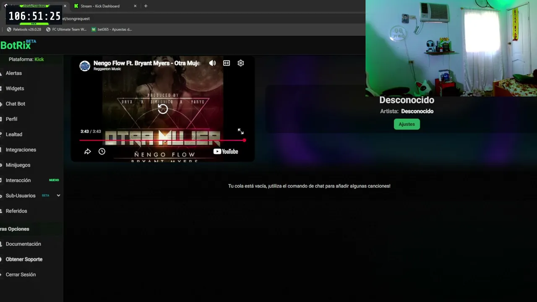This screenshot has height=302, width=537.
Task: Open a new browser tab with plus
Action: [146, 6]
